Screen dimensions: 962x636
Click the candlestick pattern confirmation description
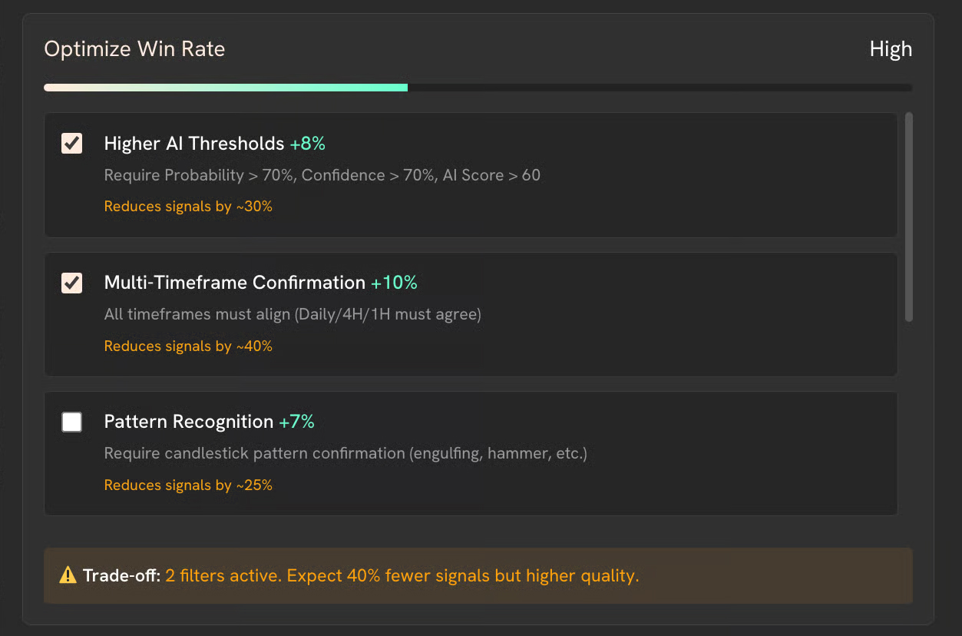(x=345, y=453)
